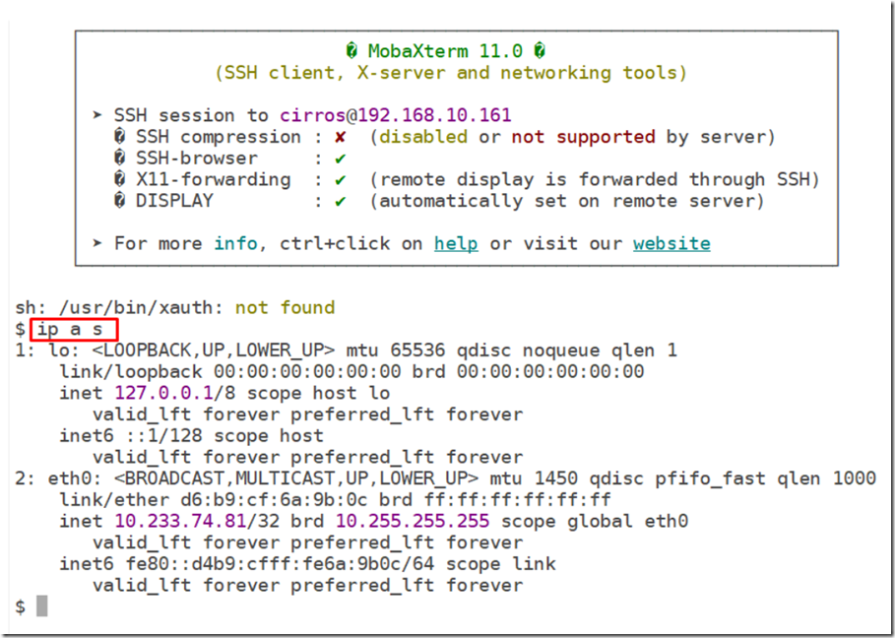Click 'mtu 1450' on eth0 line
The image size is (895, 638).
pyautogui.click(x=533, y=478)
